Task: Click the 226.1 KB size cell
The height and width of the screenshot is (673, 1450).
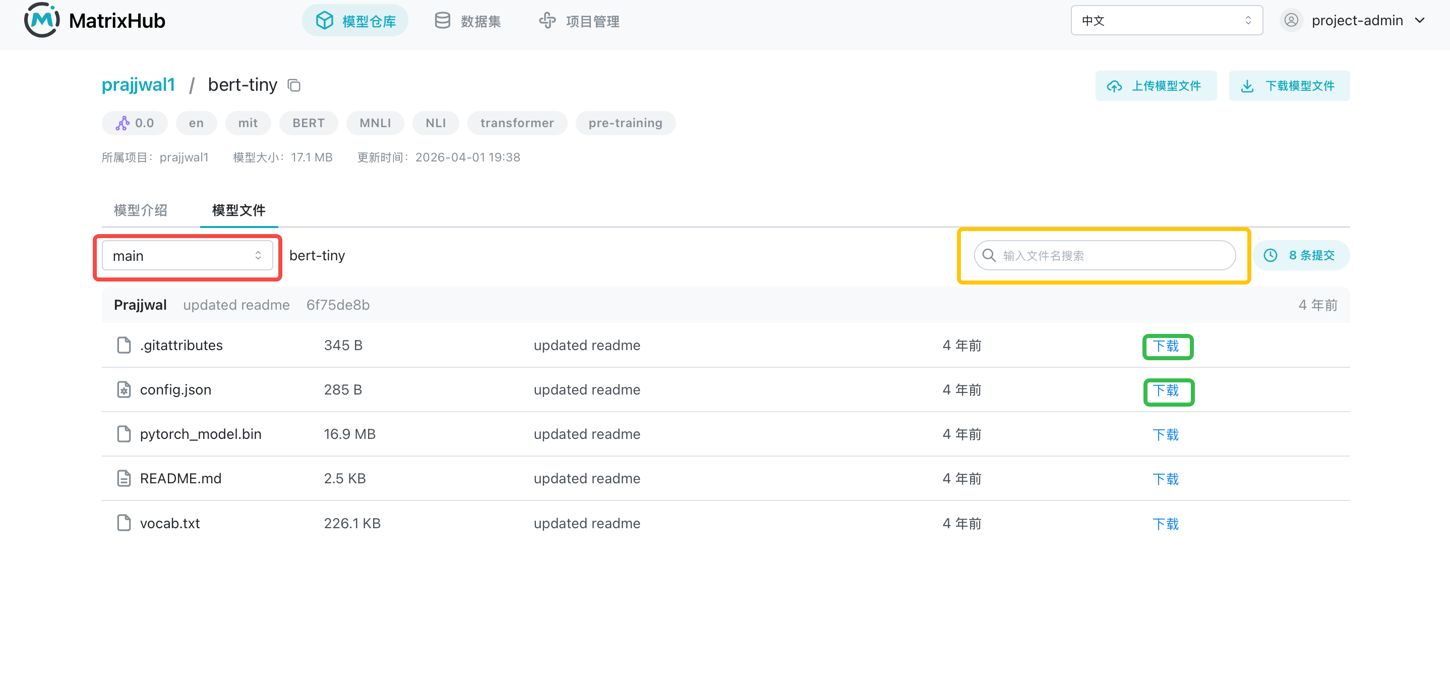Action: pyautogui.click(x=352, y=523)
